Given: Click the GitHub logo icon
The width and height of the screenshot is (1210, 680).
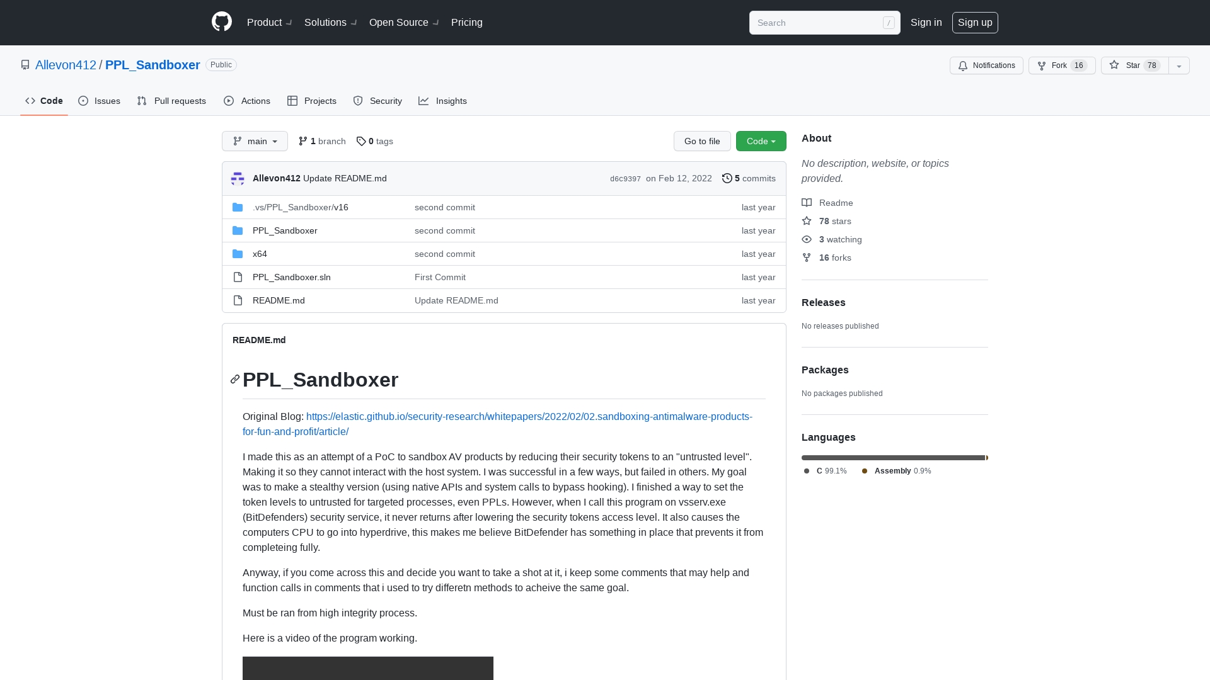Looking at the screenshot, I should (x=222, y=22).
